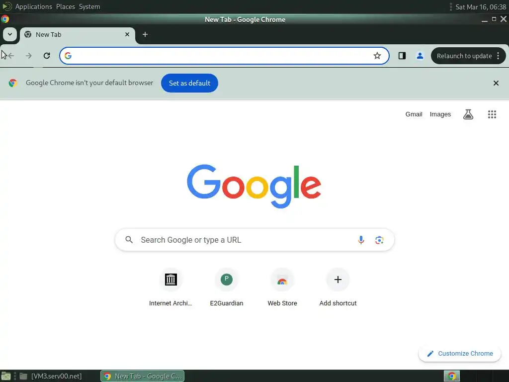Open the Web Store shortcut

(x=282, y=288)
